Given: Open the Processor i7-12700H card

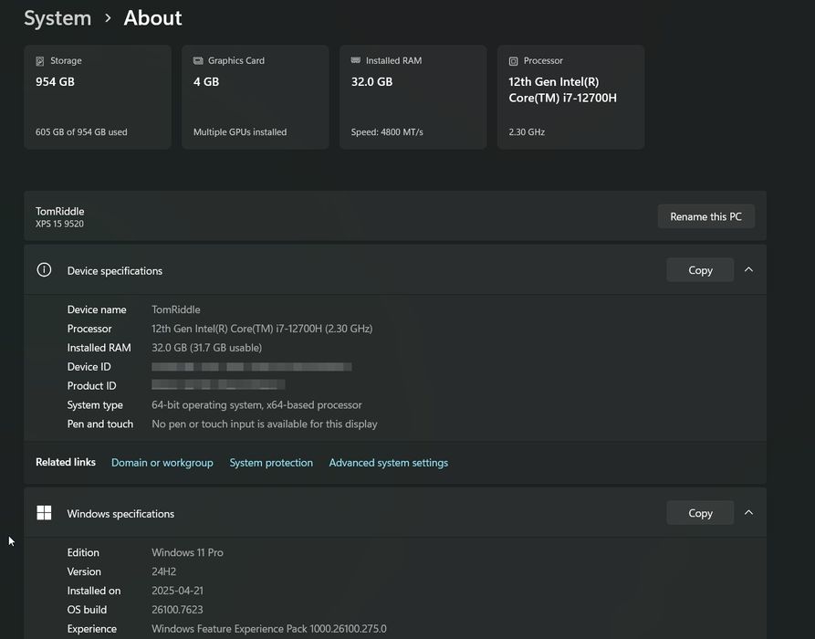Looking at the screenshot, I should (571, 98).
